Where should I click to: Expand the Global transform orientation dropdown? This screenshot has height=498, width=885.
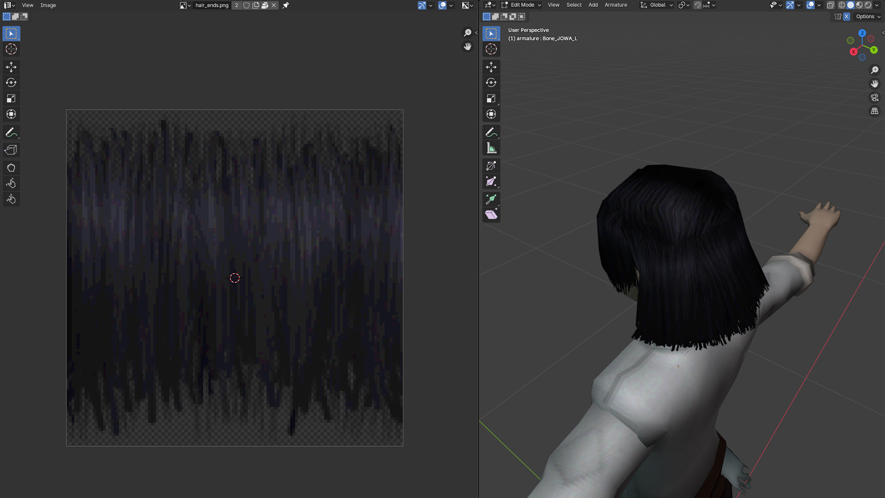[657, 5]
